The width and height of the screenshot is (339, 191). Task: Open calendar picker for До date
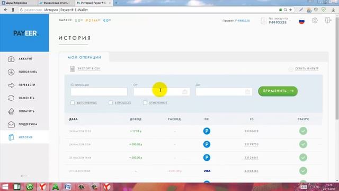coord(247,92)
